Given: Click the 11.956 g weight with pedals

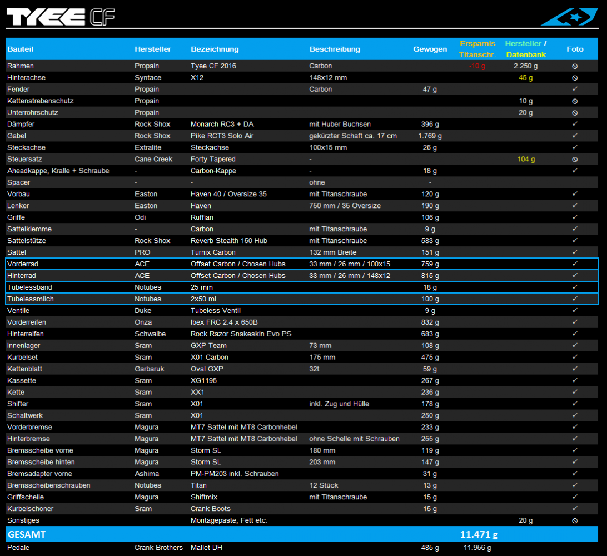Looking at the screenshot, I should pos(477,548).
